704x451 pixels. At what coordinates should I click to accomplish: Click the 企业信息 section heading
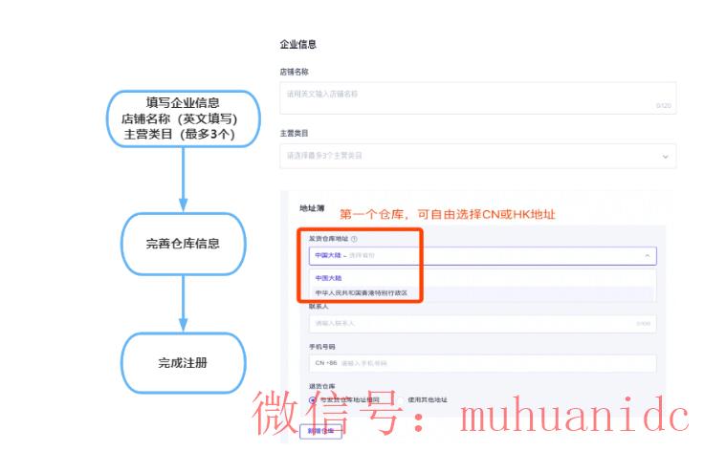(x=298, y=44)
